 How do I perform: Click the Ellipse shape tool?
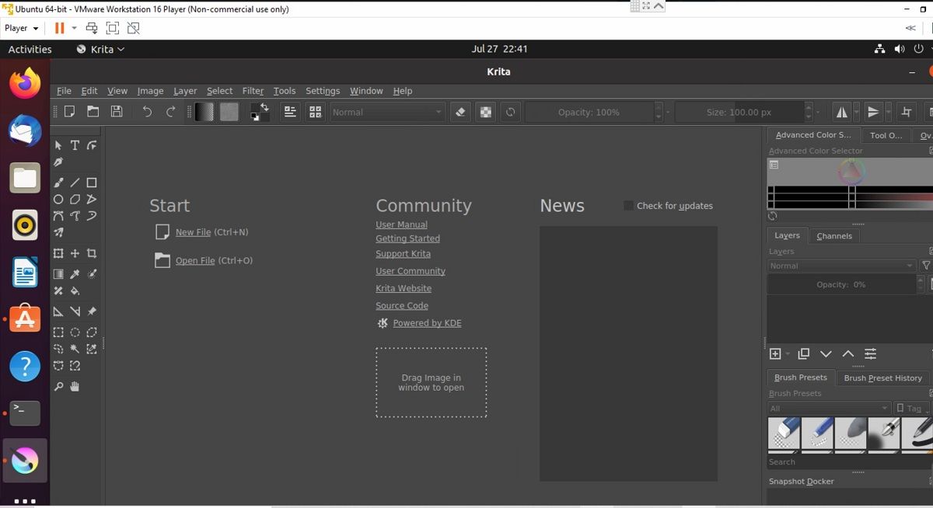[x=58, y=200]
